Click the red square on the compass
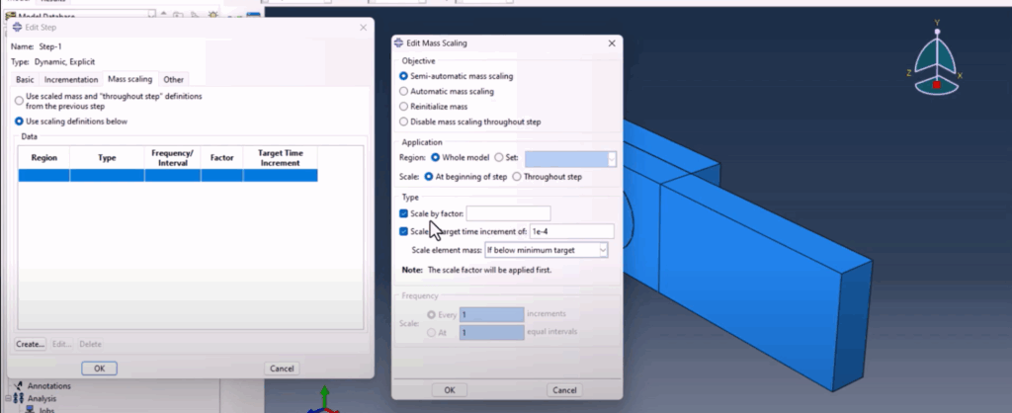 [x=937, y=85]
